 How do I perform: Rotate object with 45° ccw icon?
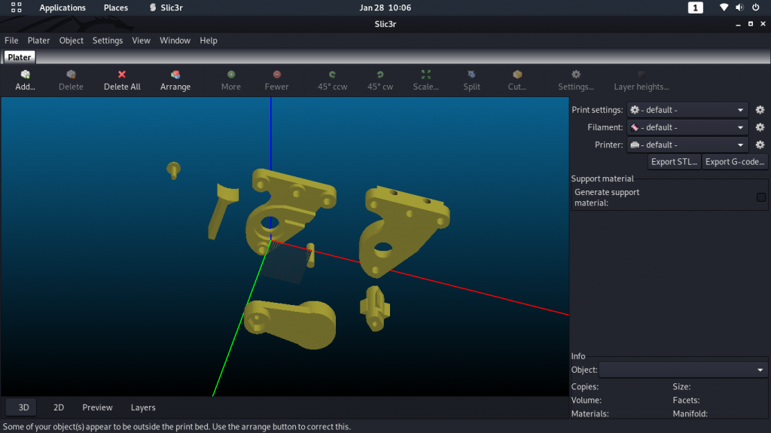point(332,75)
